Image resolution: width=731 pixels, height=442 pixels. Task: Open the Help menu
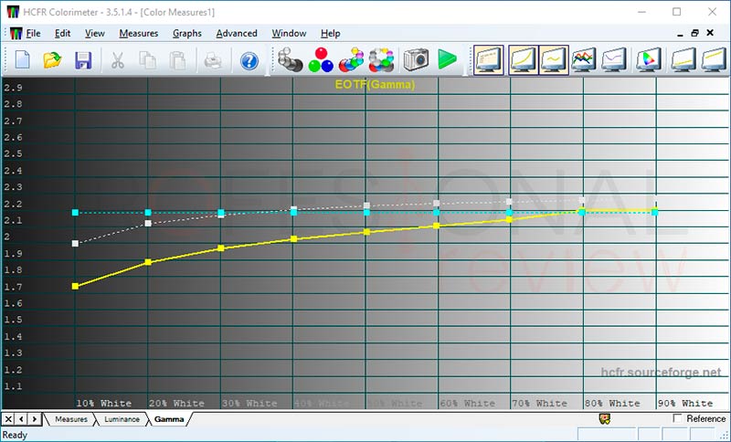[x=330, y=34]
